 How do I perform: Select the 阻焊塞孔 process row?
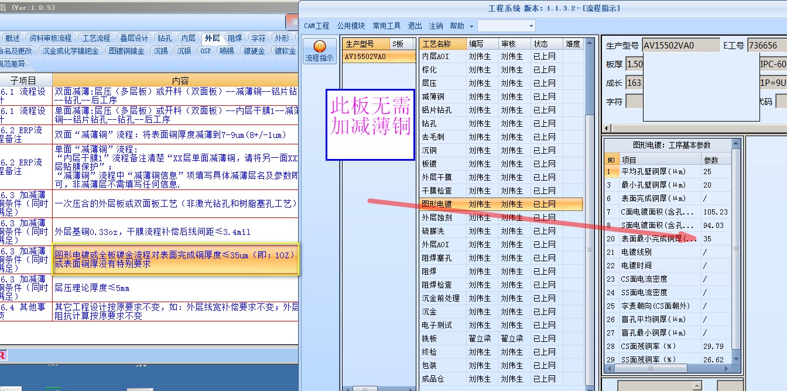[x=501, y=258]
